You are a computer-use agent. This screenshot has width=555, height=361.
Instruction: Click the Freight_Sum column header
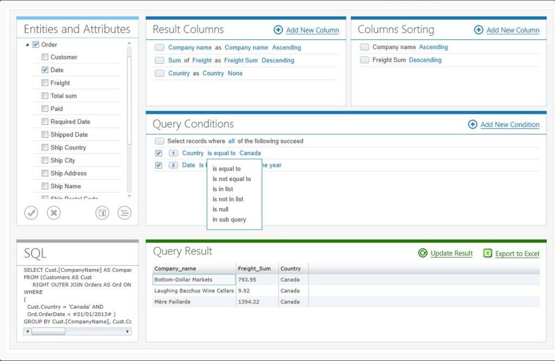[257, 268]
